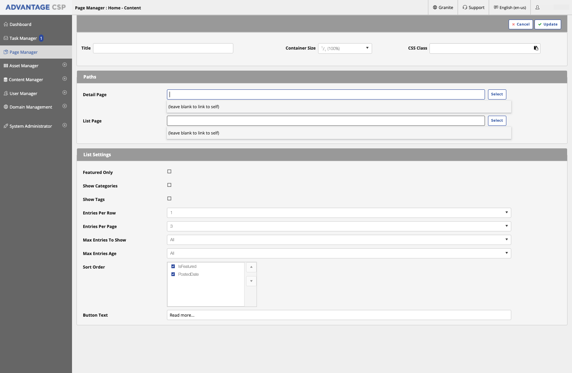Go to Page Manager in sidebar
The height and width of the screenshot is (373, 572).
(x=36, y=52)
